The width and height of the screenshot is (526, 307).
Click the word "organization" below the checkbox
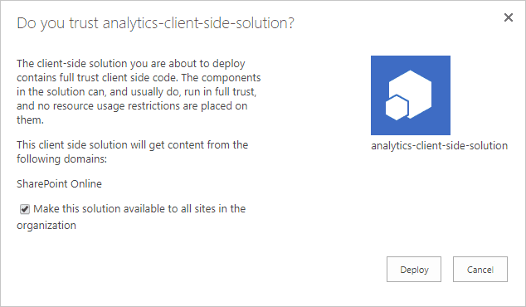[x=46, y=226]
